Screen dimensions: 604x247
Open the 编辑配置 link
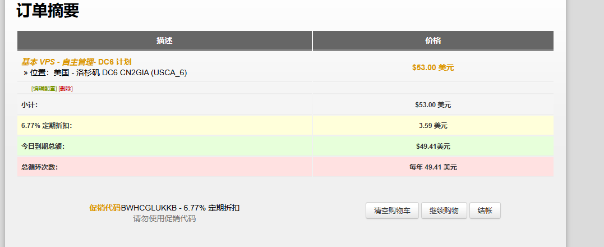coord(44,89)
